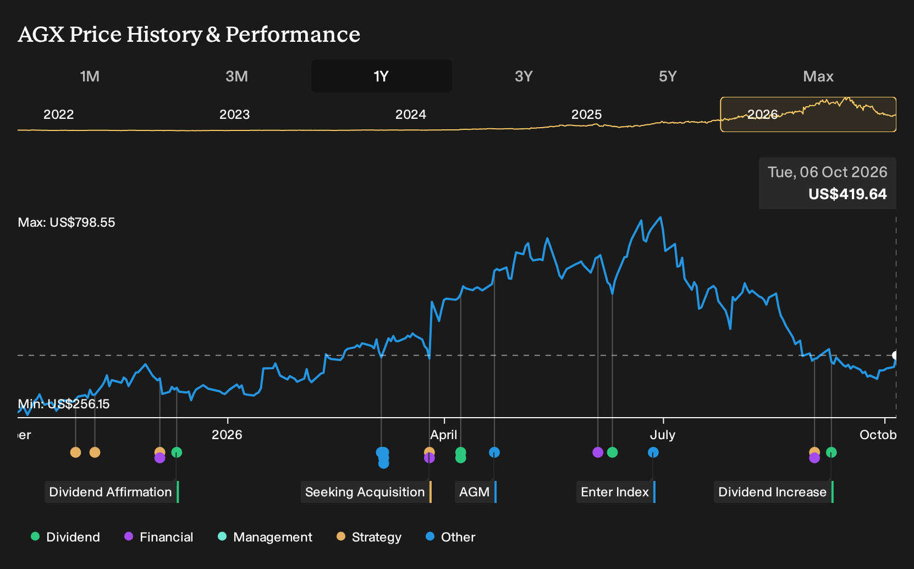Toggle the Financial legend filter

[159, 537]
